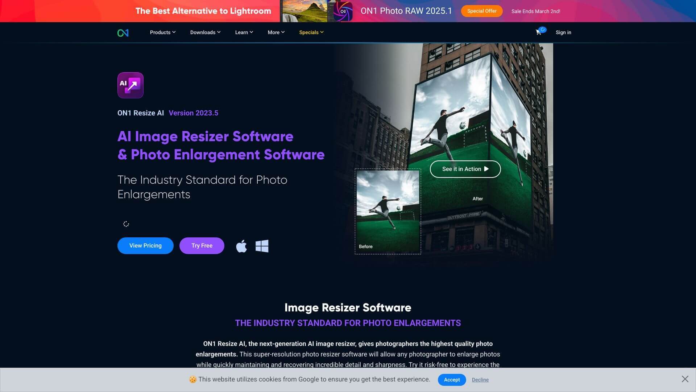
Task: Click the ON1 logo in the navigation bar
Action: pos(123,32)
